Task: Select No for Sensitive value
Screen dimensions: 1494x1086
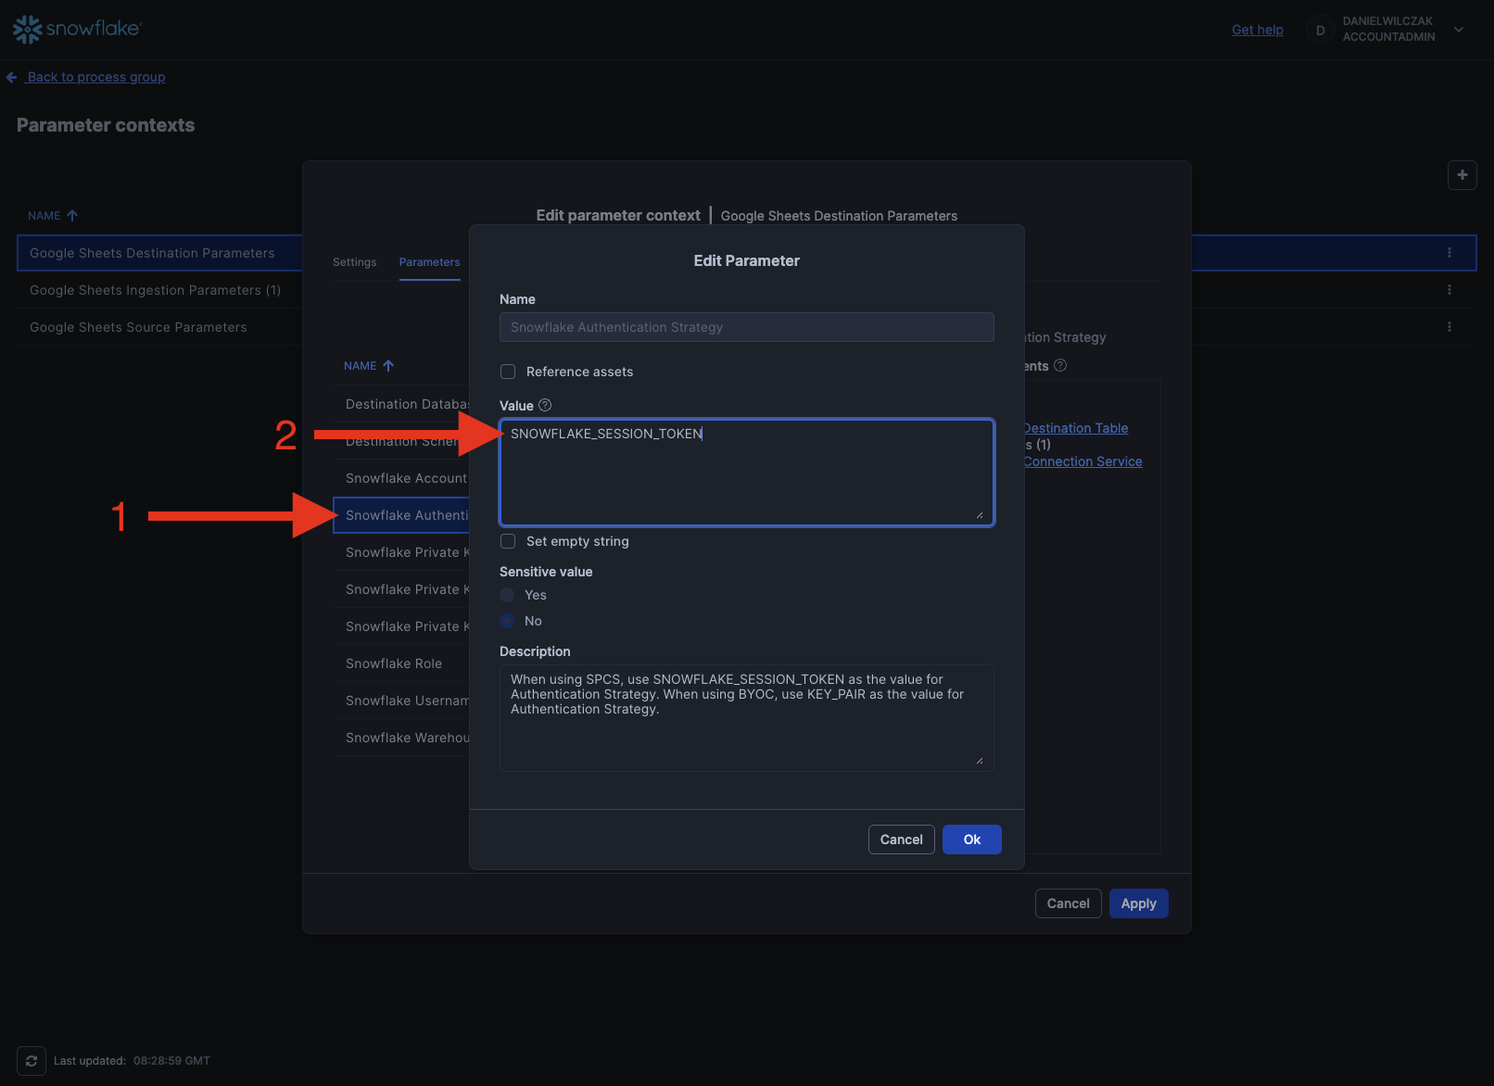Action: (508, 621)
